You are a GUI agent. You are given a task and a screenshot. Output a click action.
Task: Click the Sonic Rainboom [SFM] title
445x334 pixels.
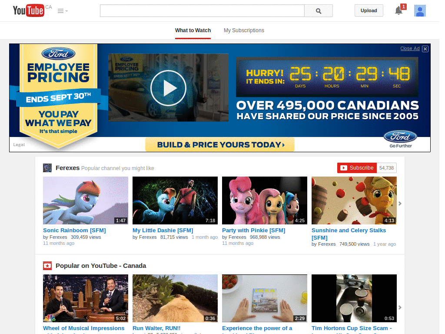[x=74, y=230]
